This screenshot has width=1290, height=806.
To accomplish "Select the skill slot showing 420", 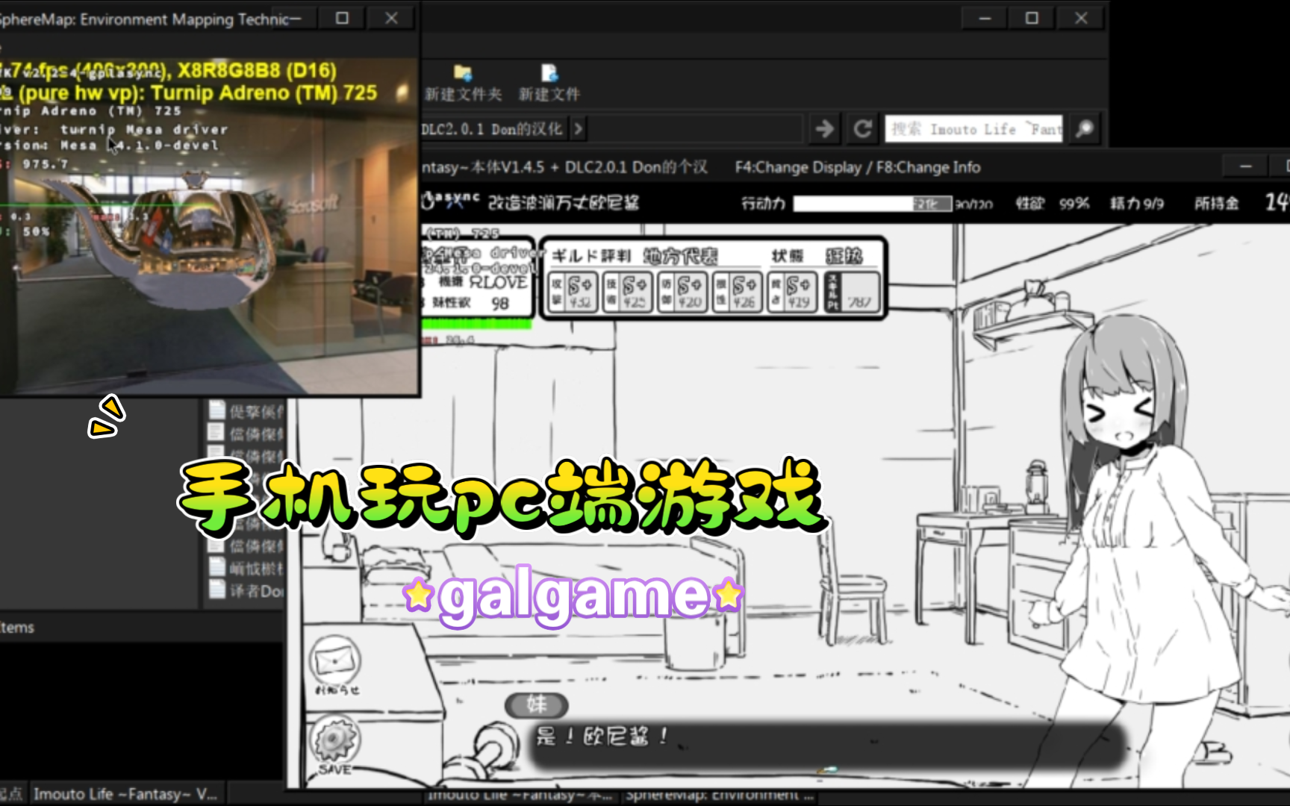I will [682, 292].
